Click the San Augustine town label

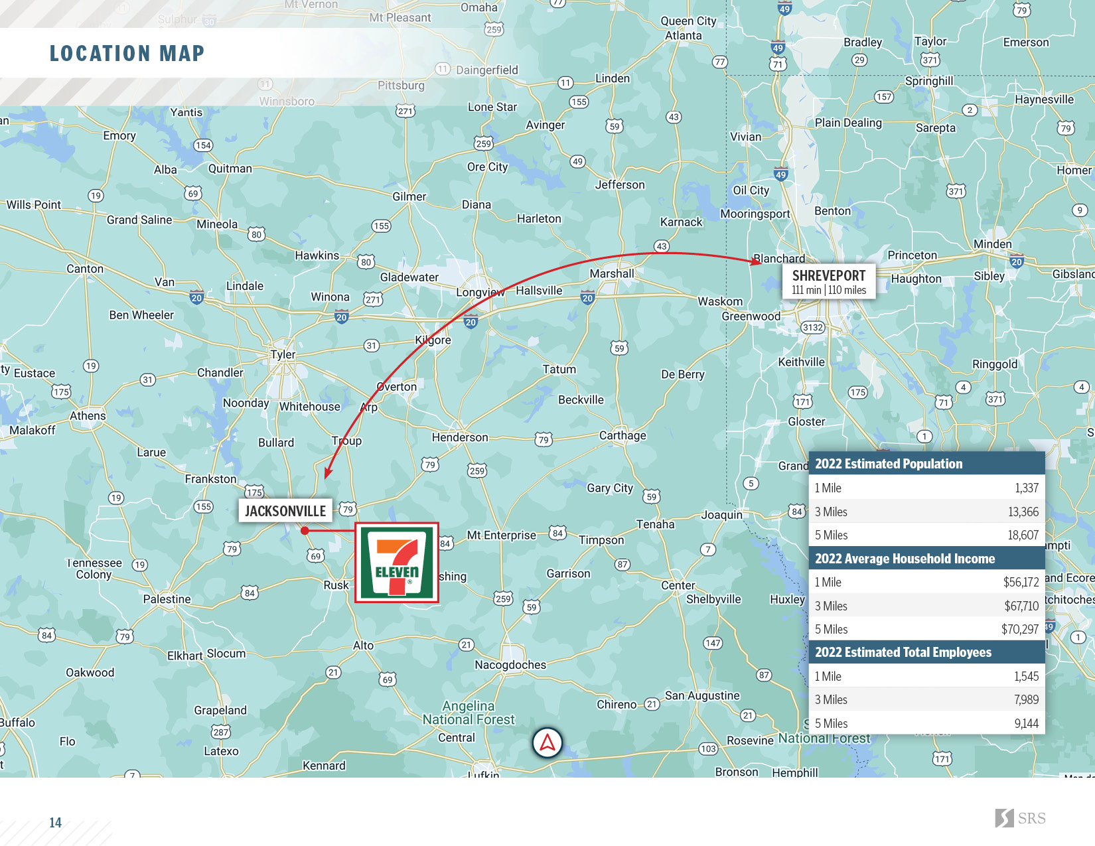coord(702,695)
